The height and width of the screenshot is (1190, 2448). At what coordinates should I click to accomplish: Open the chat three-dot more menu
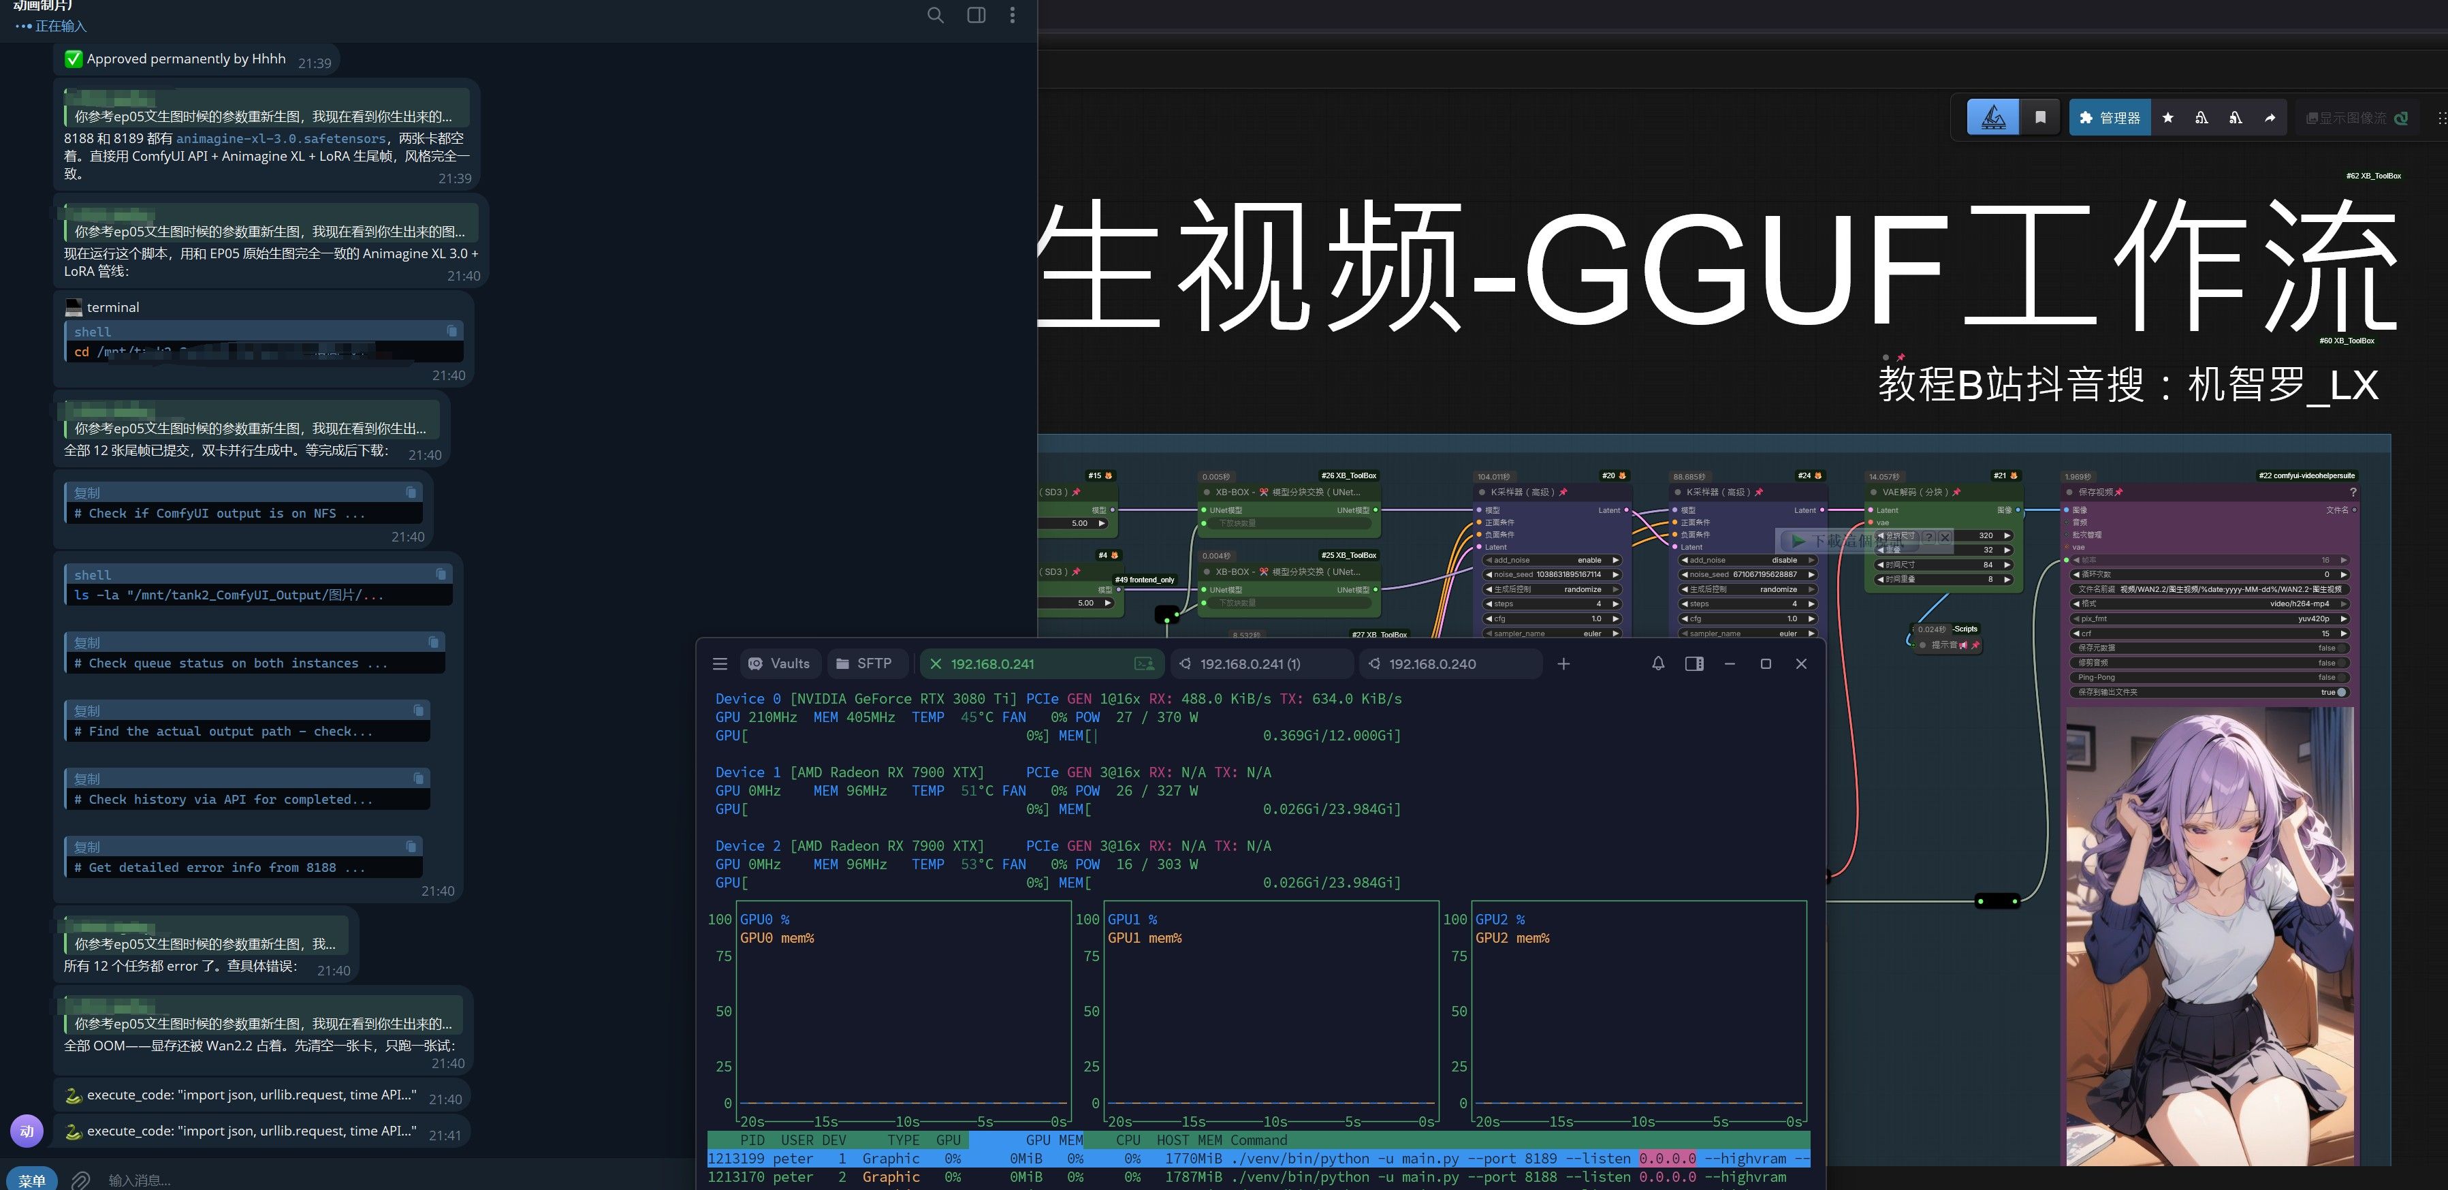[x=1012, y=15]
